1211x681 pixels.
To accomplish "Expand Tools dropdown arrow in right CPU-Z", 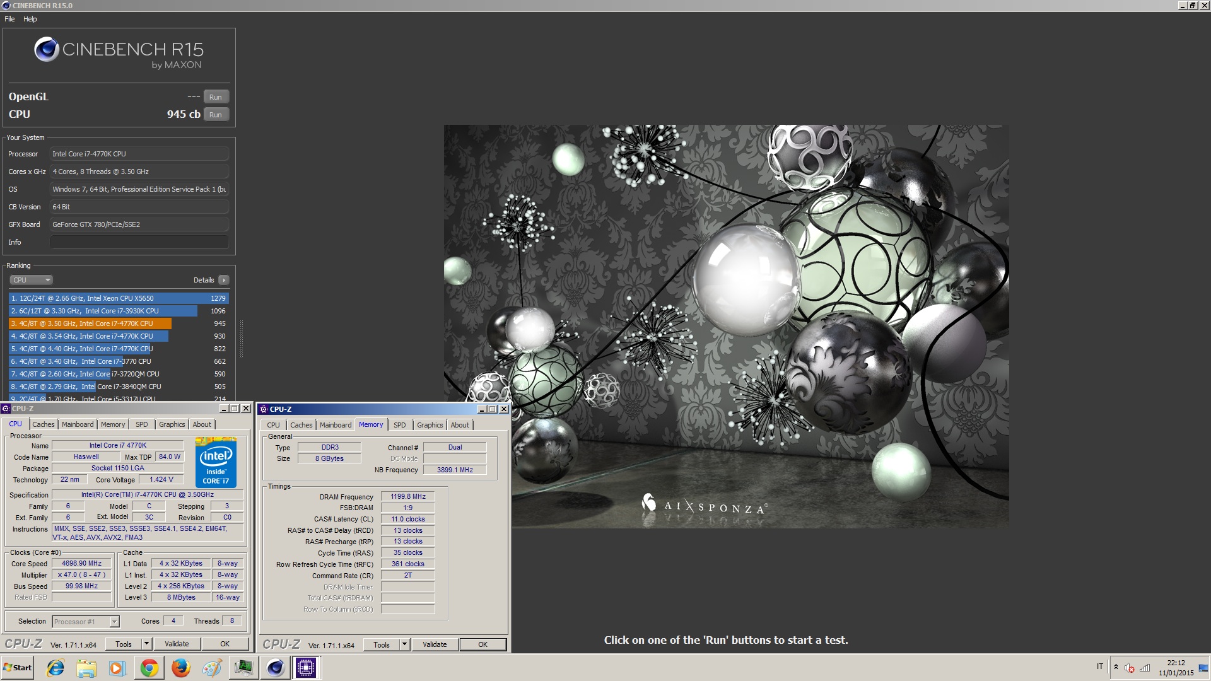I will [x=405, y=645].
